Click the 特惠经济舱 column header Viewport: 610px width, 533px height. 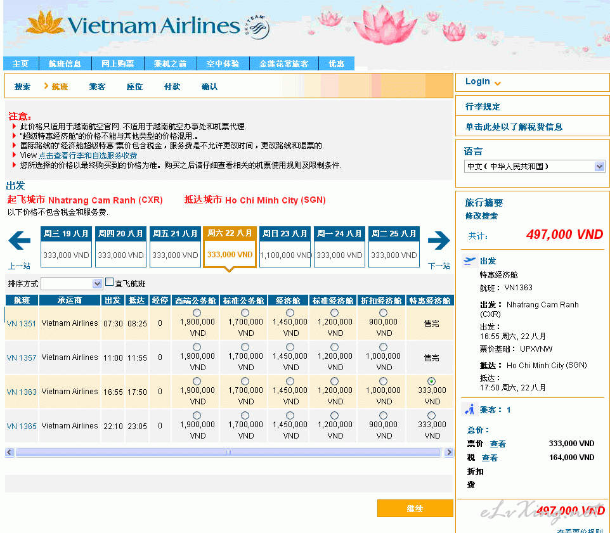pos(430,300)
